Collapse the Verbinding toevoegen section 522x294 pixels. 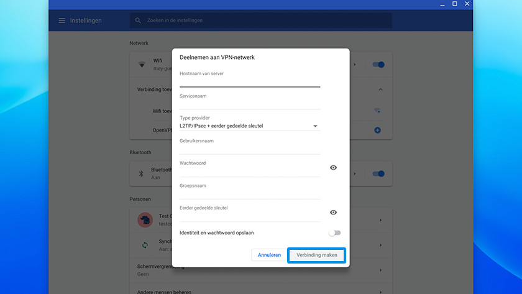tap(380, 90)
